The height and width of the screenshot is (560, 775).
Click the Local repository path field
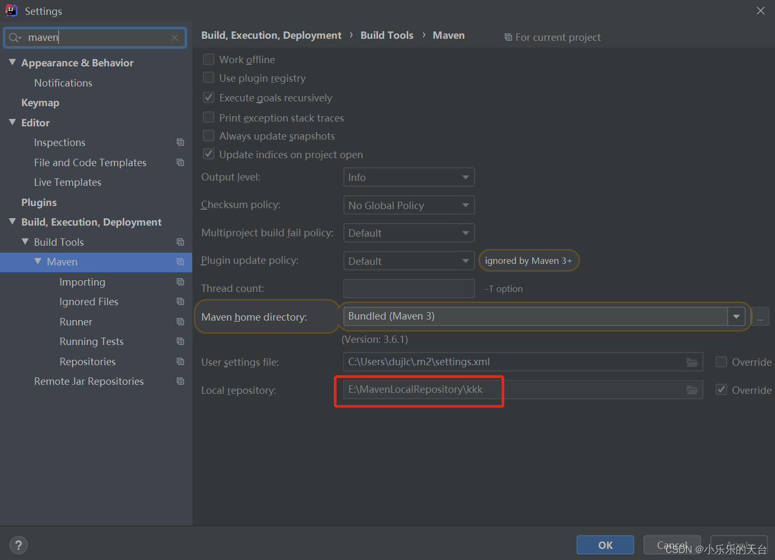coord(523,390)
